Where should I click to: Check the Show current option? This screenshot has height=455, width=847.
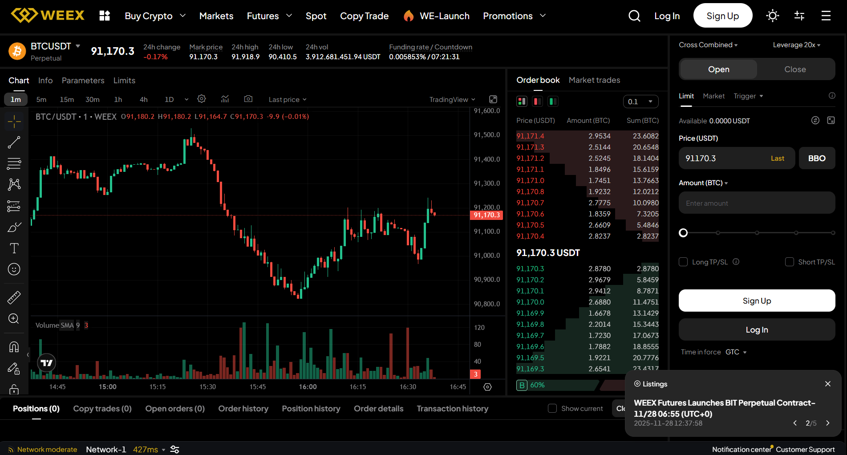pos(552,408)
